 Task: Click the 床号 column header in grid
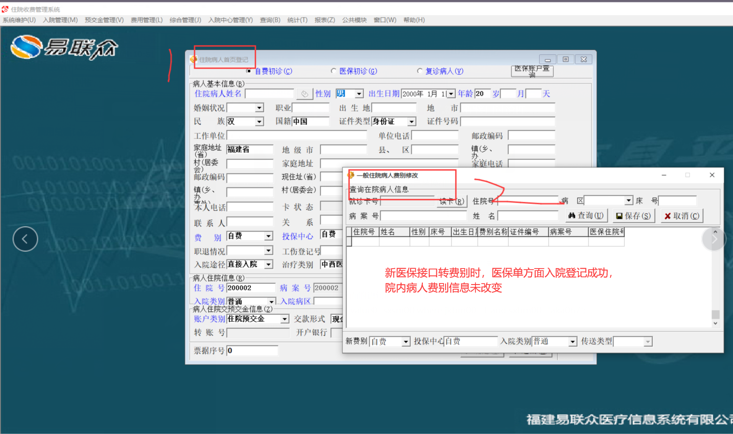pyautogui.click(x=440, y=232)
